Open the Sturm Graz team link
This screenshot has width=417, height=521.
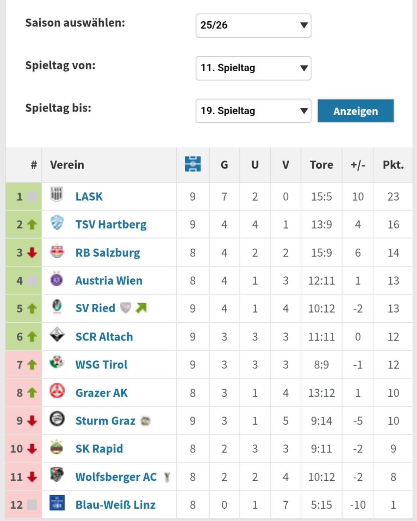[105, 421]
